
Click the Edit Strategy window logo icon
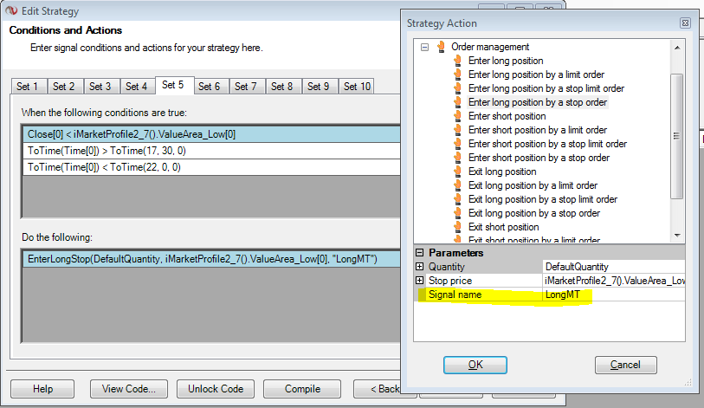tap(11, 10)
